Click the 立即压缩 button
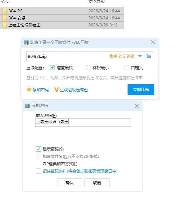Screen dimensions: 185x204 tap(141, 90)
